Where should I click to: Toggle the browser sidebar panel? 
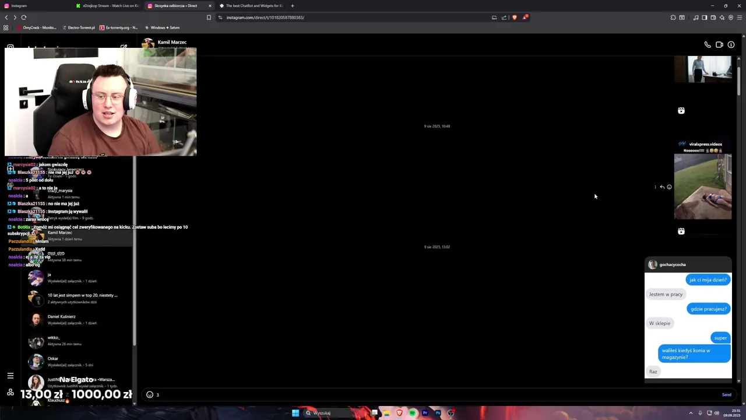pyautogui.click(x=704, y=17)
